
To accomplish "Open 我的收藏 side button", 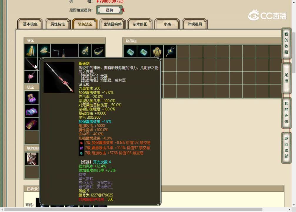I will click(x=286, y=43).
